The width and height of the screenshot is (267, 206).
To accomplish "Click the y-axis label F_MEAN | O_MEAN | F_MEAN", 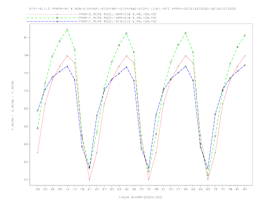I will point(13,106).
